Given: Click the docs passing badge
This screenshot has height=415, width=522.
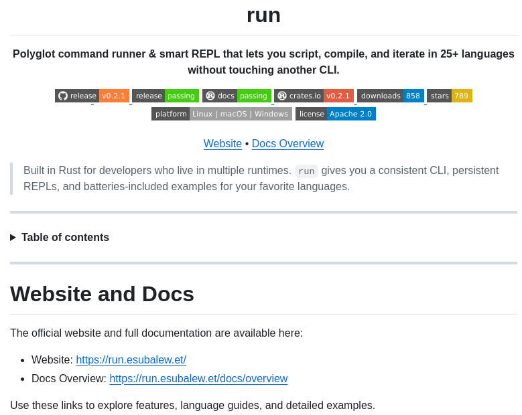Looking at the screenshot, I should coord(237,96).
